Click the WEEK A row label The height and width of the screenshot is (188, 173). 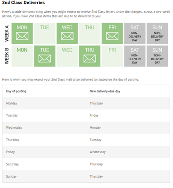pos(7,33)
